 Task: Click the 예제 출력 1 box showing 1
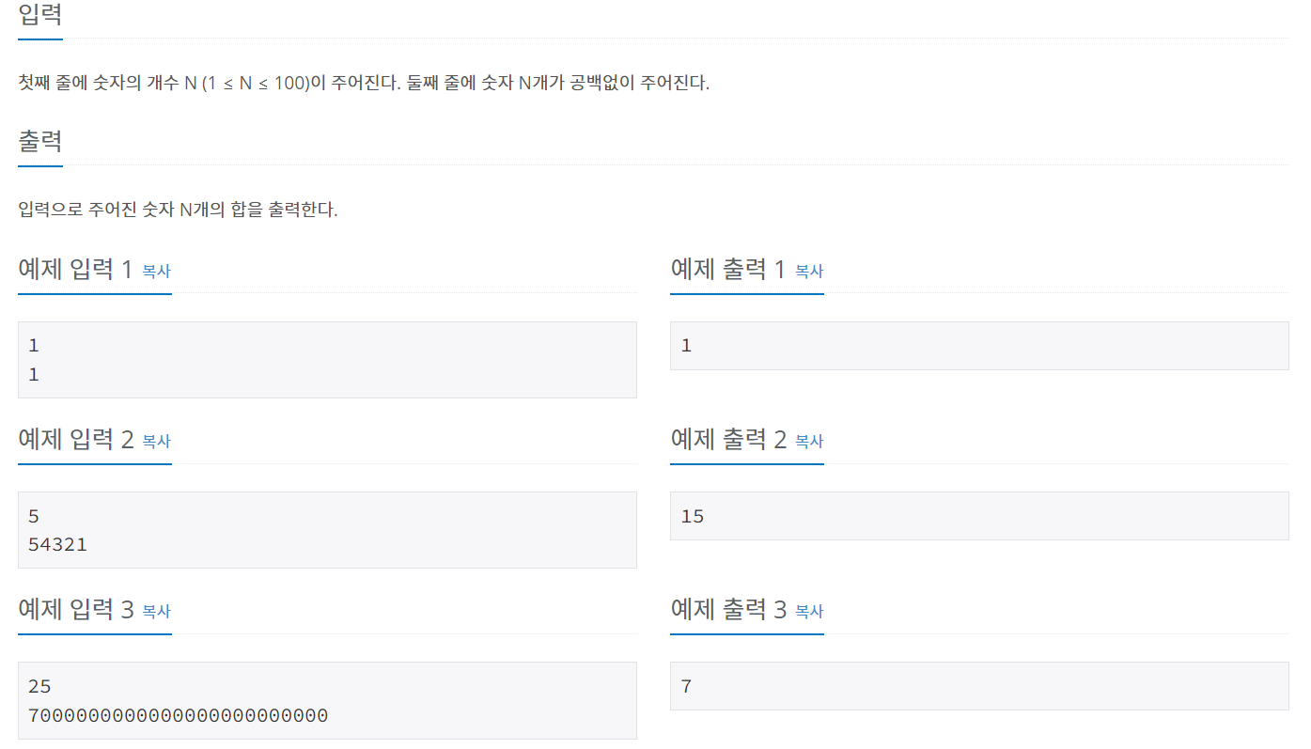(979, 346)
